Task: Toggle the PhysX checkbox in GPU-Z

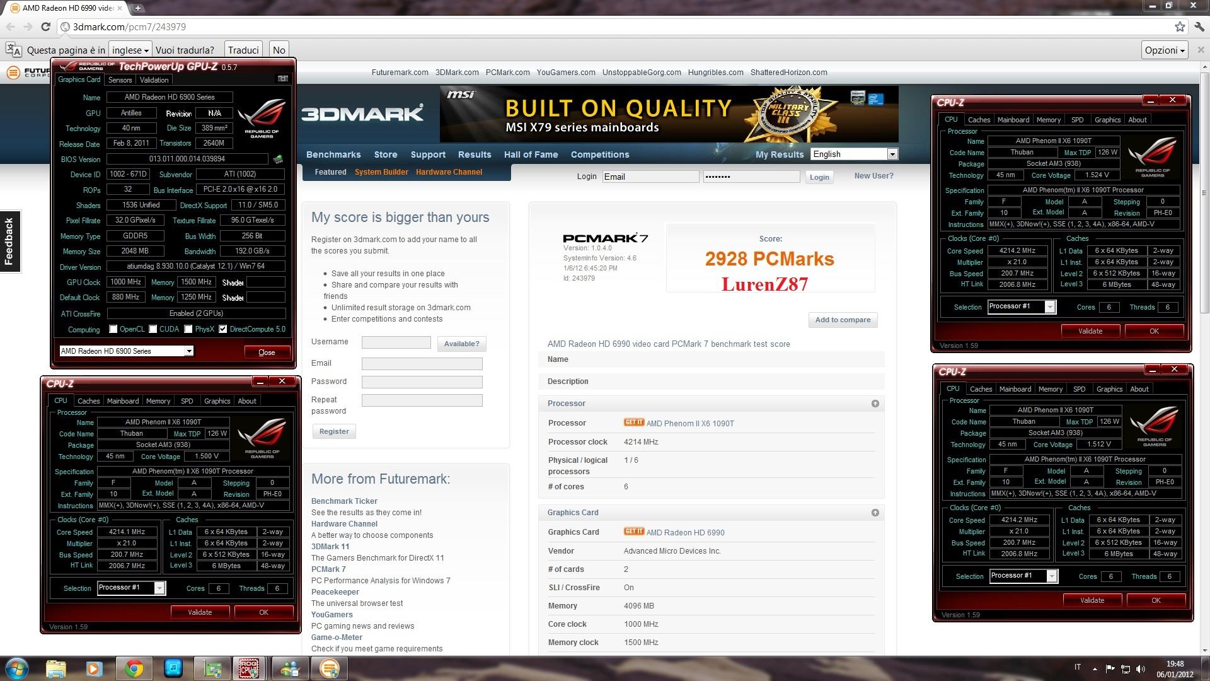Action: [188, 329]
